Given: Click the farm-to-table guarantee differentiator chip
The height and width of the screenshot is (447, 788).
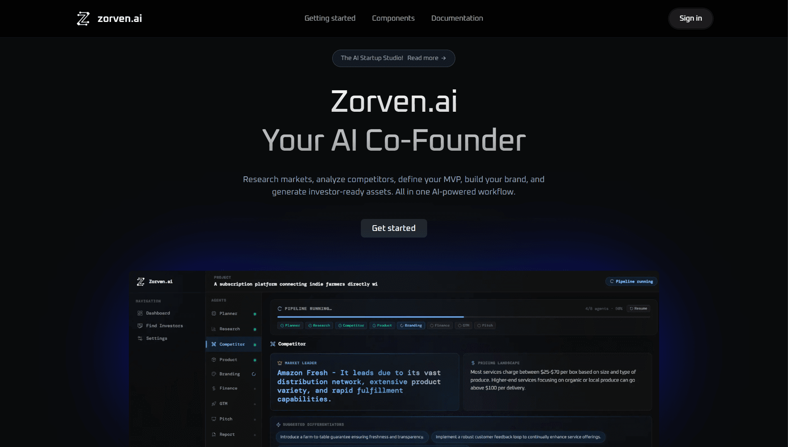Looking at the screenshot, I should point(352,437).
